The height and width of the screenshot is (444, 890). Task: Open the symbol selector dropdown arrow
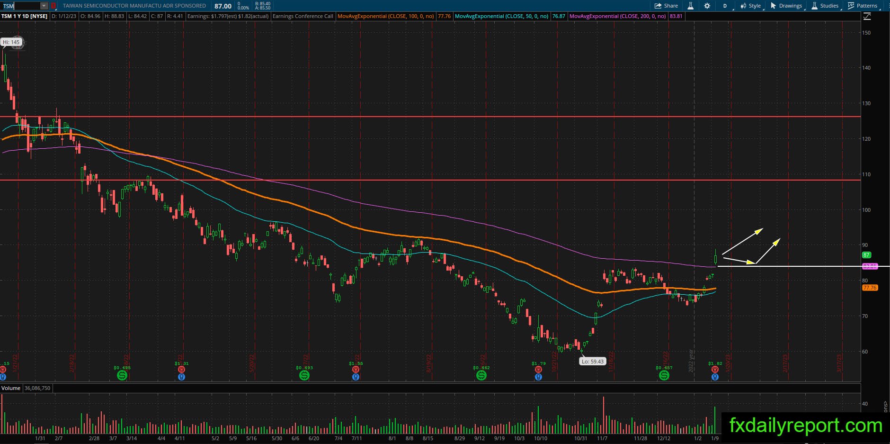tap(44, 6)
